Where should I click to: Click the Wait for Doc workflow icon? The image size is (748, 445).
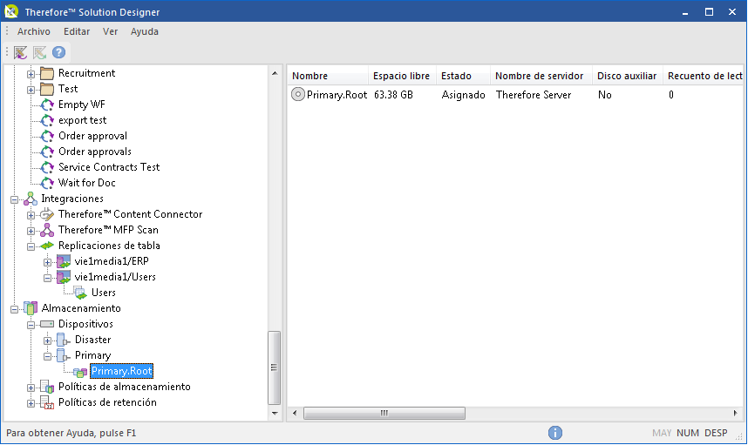[47, 184]
